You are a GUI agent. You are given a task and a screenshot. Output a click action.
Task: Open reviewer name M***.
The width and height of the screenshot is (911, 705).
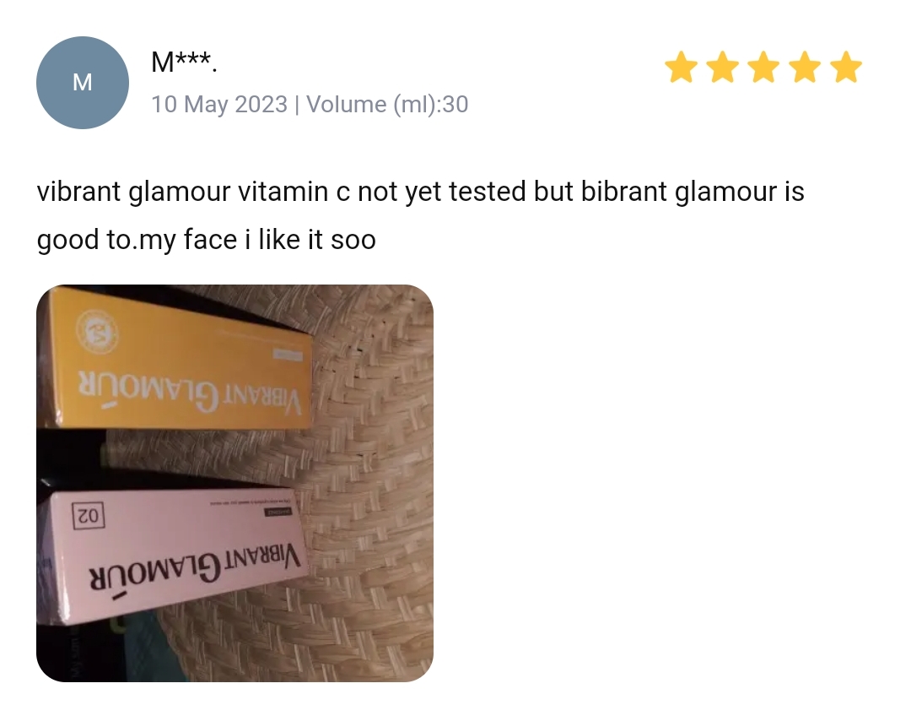[x=184, y=62]
